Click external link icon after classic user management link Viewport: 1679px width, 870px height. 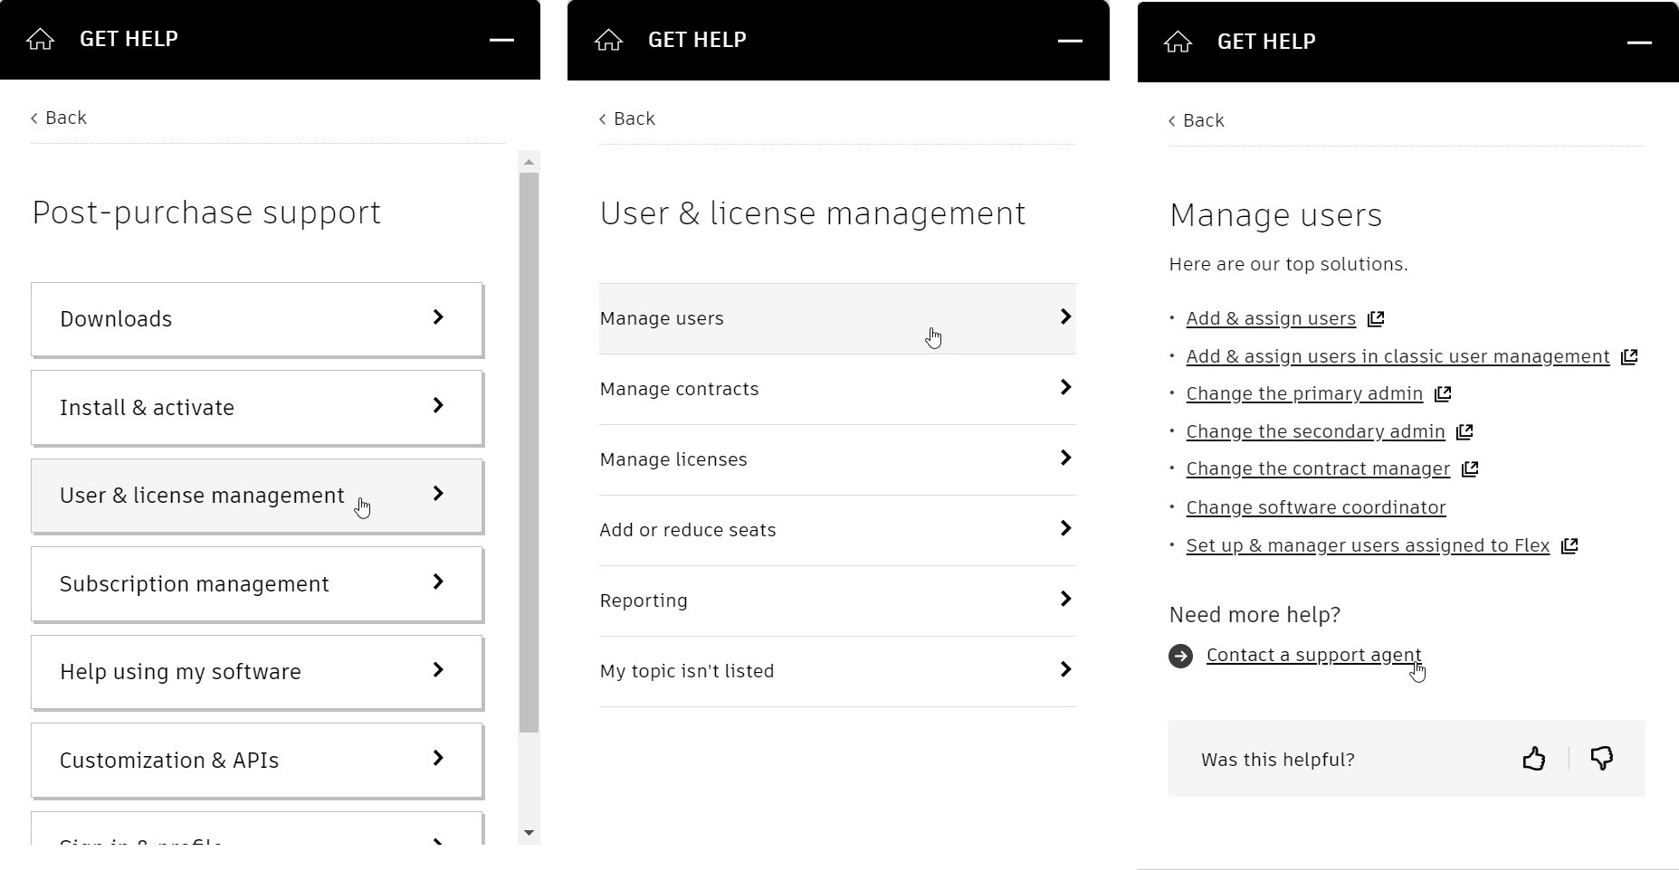point(1629,356)
